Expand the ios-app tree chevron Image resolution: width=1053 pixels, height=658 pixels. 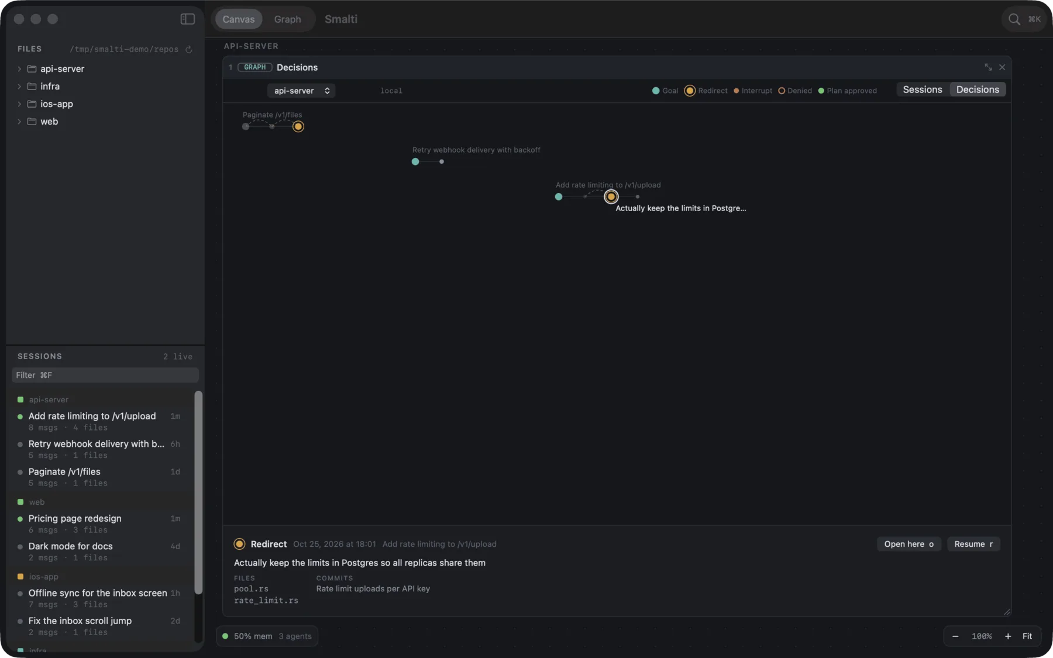(19, 104)
